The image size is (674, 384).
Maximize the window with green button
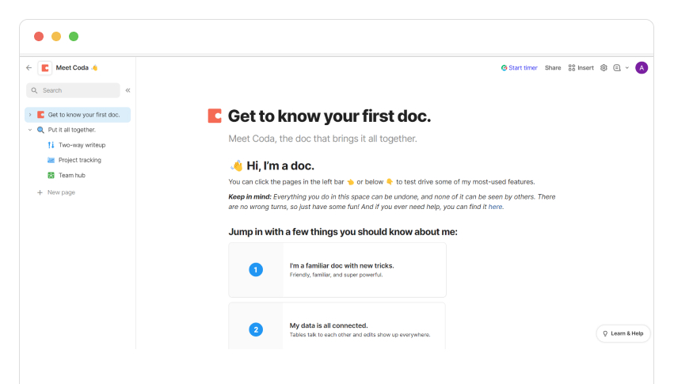coord(74,36)
